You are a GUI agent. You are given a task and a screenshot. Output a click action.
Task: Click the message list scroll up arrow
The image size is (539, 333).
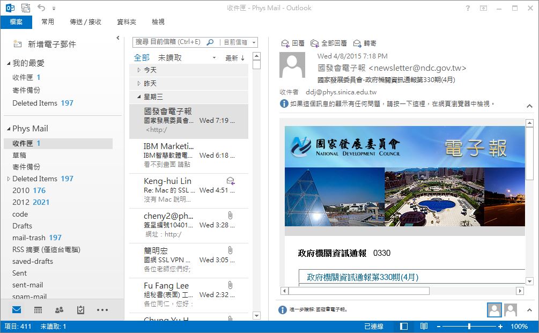pyautogui.click(x=256, y=56)
